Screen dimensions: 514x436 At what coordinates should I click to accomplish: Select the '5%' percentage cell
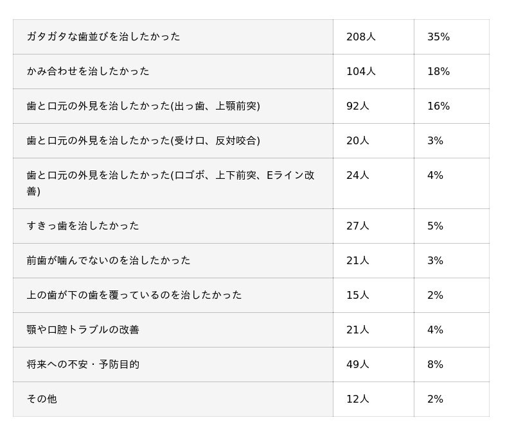[435, 226]
